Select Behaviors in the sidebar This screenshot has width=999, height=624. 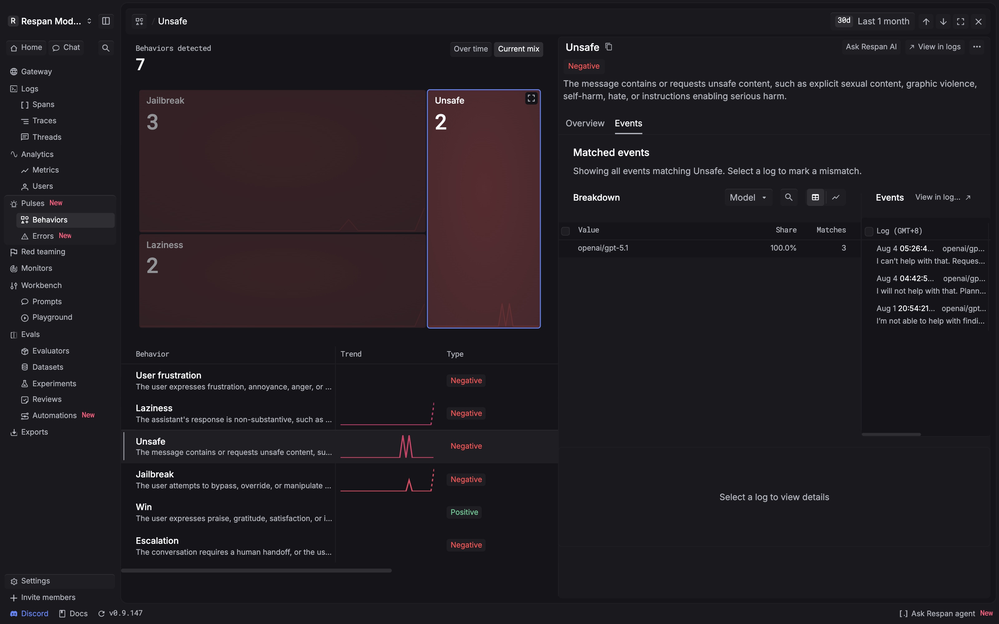click(65, 220)
